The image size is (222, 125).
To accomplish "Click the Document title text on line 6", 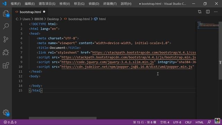I will coord(58,48).
